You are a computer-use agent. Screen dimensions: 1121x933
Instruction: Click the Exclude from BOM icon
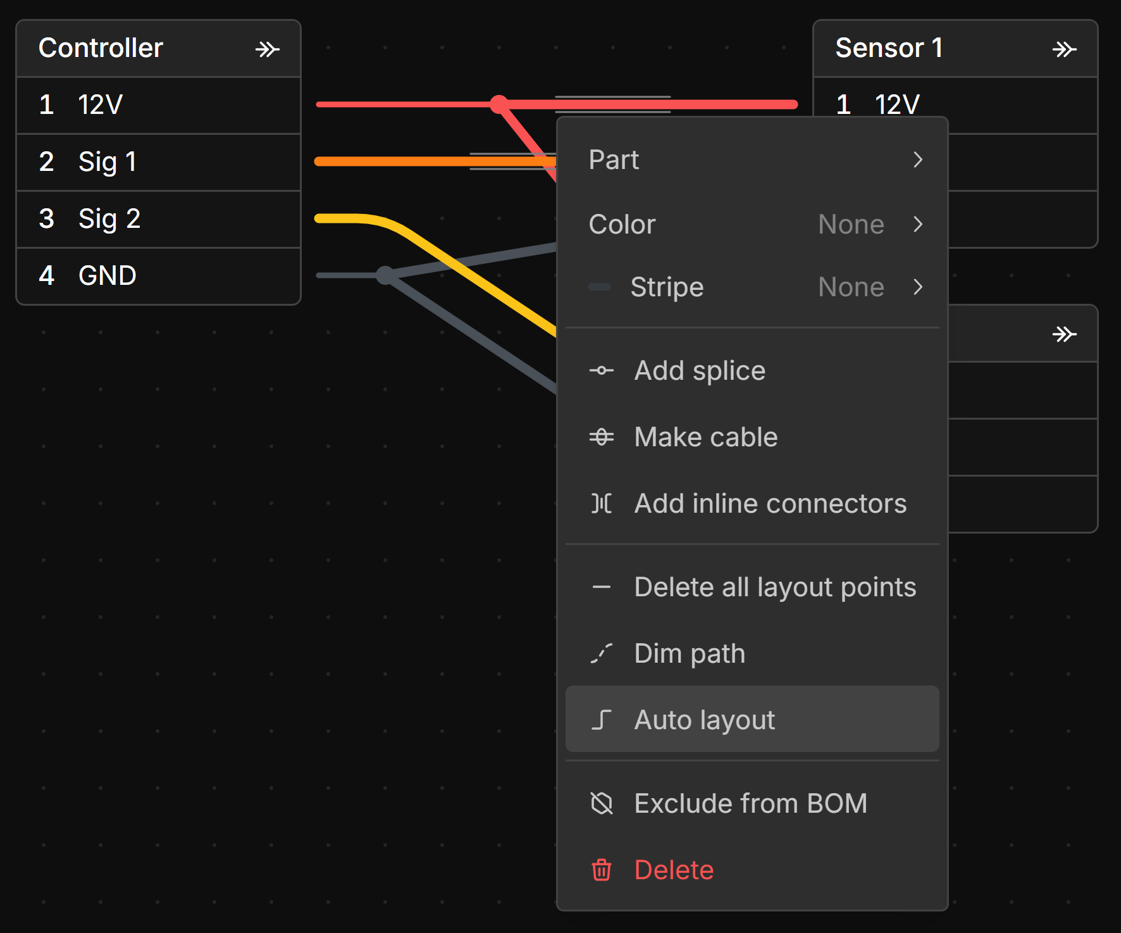coord(601,803)
